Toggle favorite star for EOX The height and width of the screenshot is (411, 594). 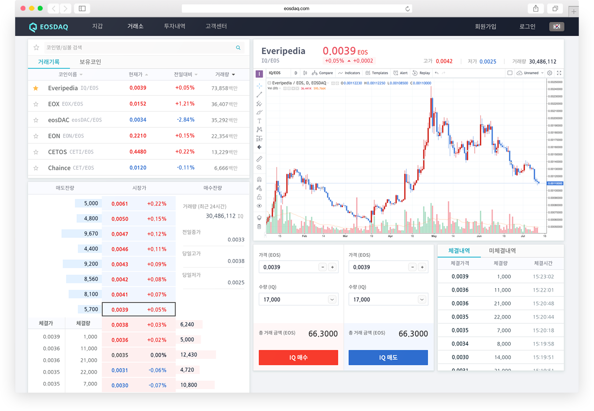(36, 104)
